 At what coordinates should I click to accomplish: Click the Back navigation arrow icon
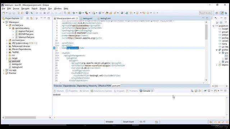[148, 13]
